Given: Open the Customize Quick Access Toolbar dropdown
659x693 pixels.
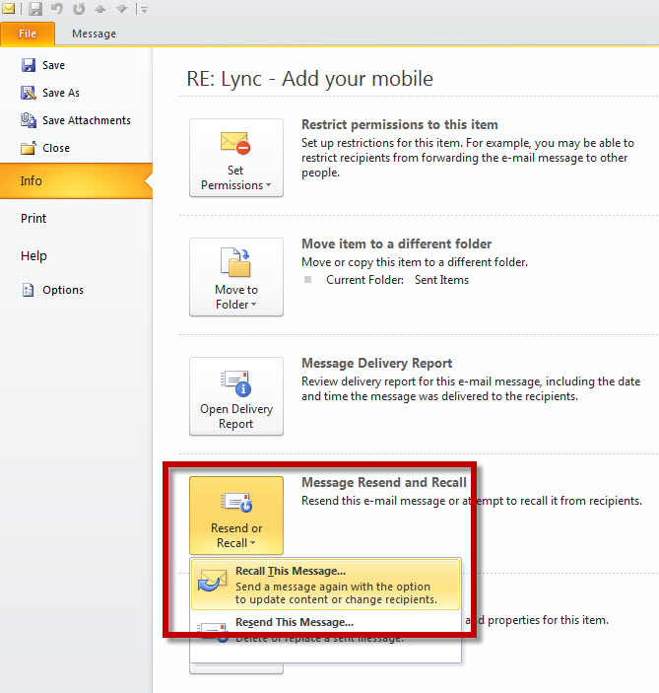Looking at the screenshot, I should 144,10.
